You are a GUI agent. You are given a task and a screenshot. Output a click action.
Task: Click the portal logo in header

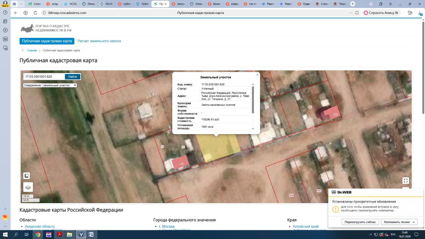pyautogui.click(x=46, y=28)
